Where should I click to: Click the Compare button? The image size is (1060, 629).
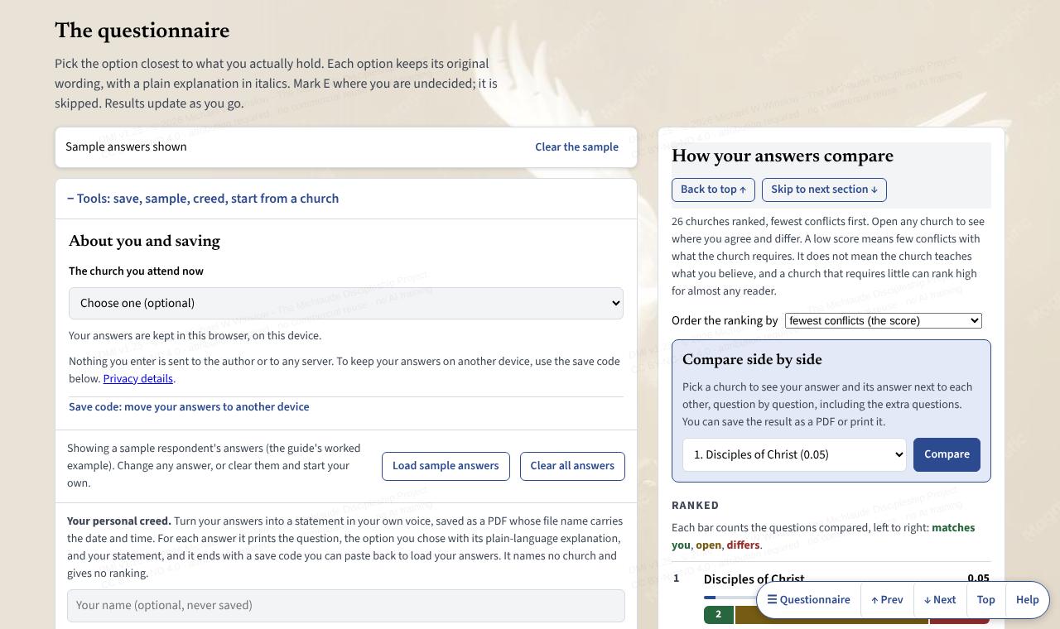(947, 454)
